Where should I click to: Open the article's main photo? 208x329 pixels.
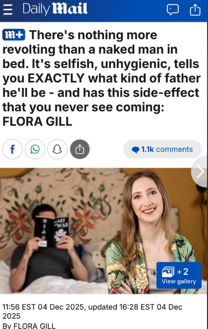[104, 231]
